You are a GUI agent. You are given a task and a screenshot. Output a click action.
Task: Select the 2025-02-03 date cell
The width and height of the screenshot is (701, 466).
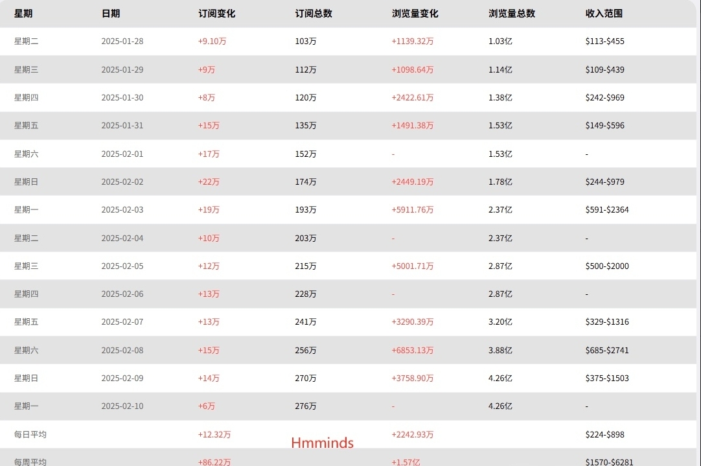122,210
